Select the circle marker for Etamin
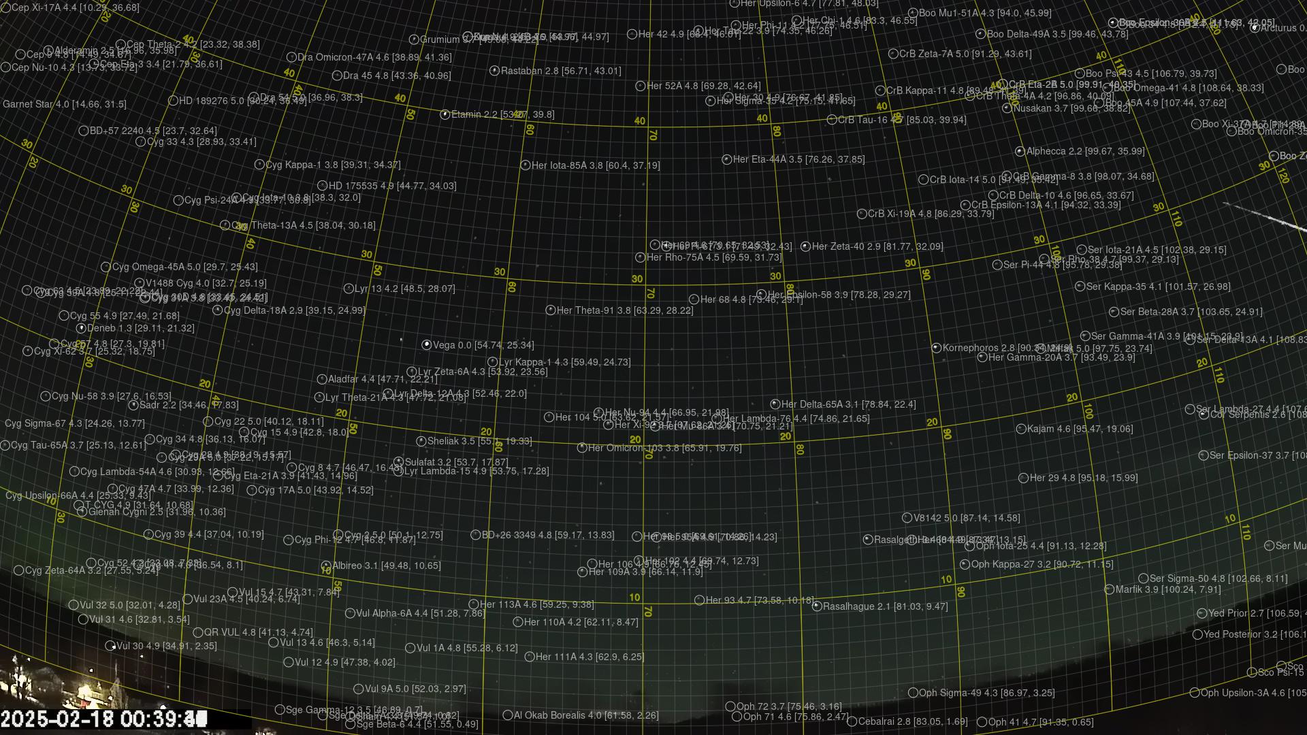Screen dimensions: 1307x735 pyautogui.click(x=445, y=115)
